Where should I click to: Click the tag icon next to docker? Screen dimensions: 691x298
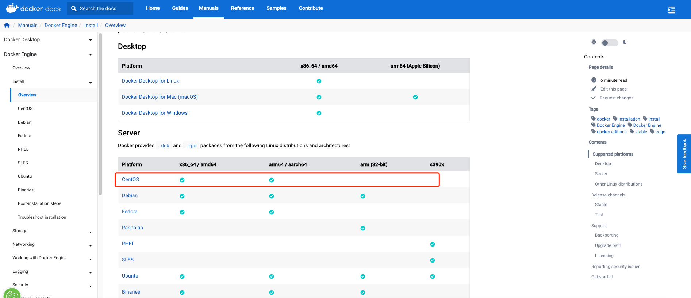click(594, 119)
